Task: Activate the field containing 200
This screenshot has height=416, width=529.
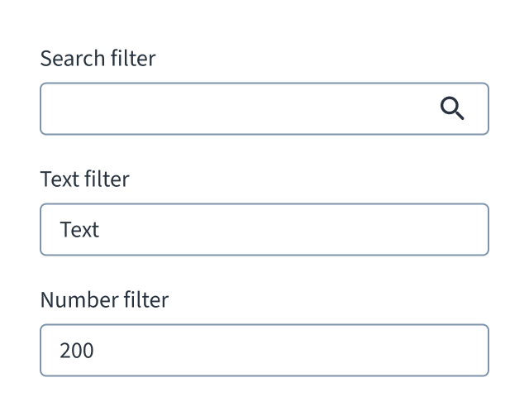Action: (x=264, y=350)
